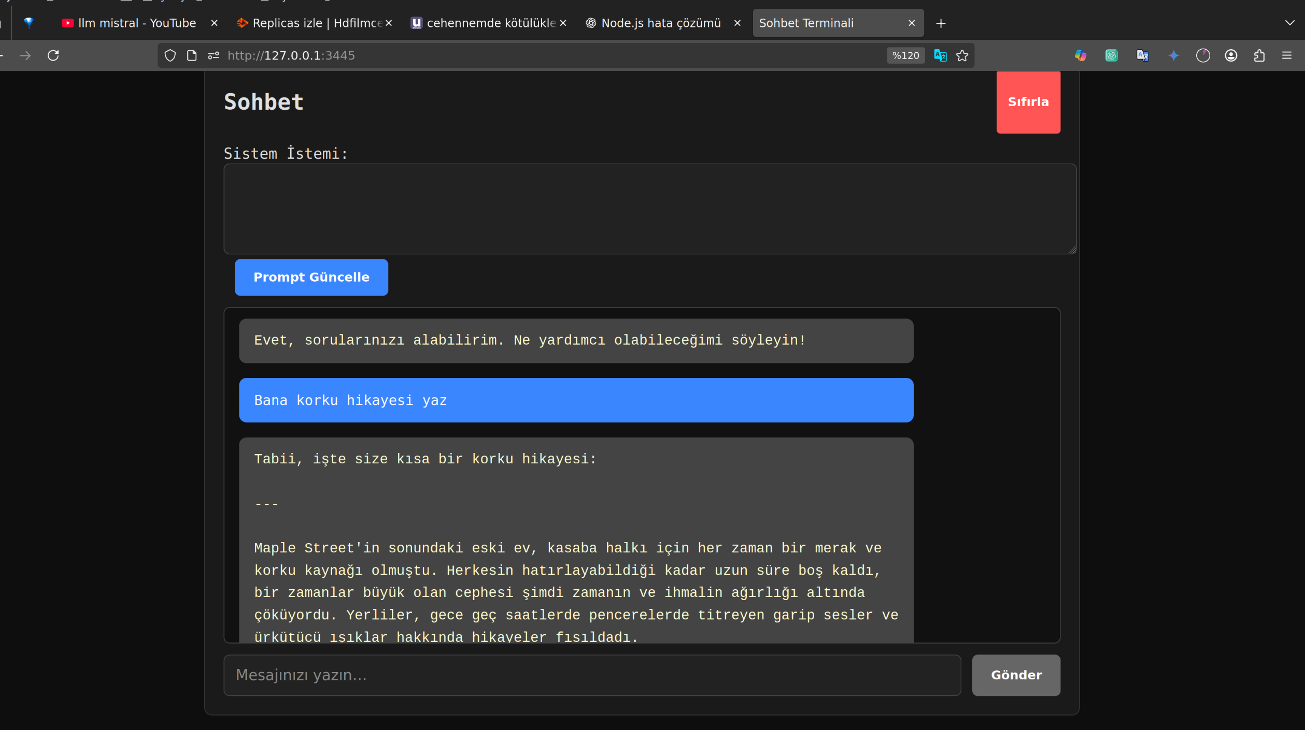Open a new tab with plus button
The width and height of the screenshot is (1305, 730).
(x=941, y=23)
